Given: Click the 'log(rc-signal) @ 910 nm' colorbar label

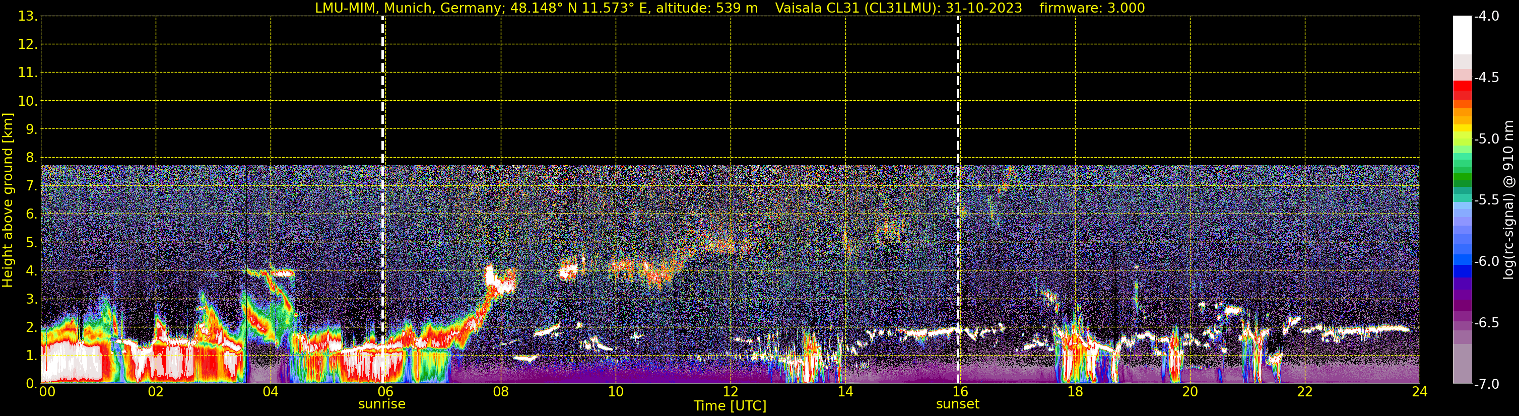Looking at the screenshot, I should (1508, 200).
